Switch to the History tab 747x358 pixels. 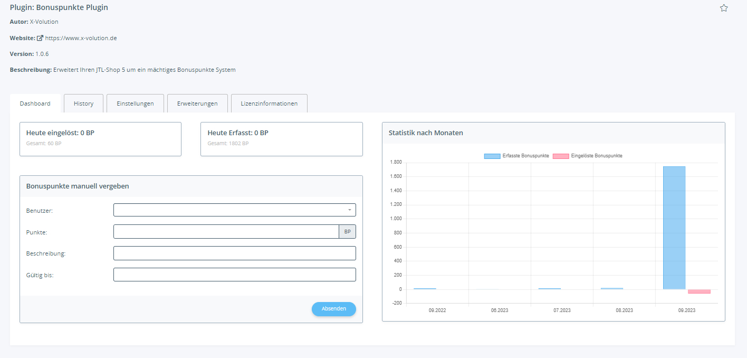83,103
